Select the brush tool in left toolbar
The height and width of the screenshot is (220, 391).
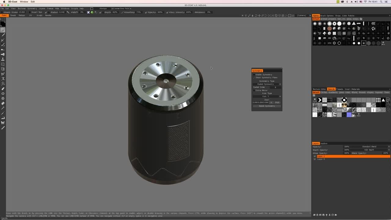[3, 30]
